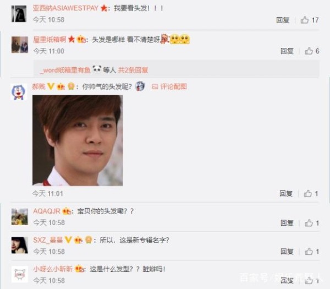The width and height of the screenshot is (330, 289).
Task: Reply to AQAQJR's comment
Action: coord(287,223)
